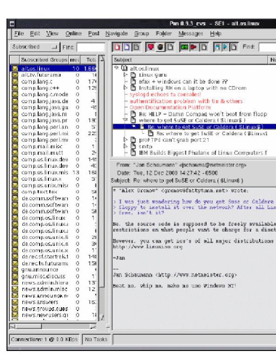The width and height of the screenshot is (276, 357).
Task: Click envelope icon beside comp.lang.c group
Action: 15,81
